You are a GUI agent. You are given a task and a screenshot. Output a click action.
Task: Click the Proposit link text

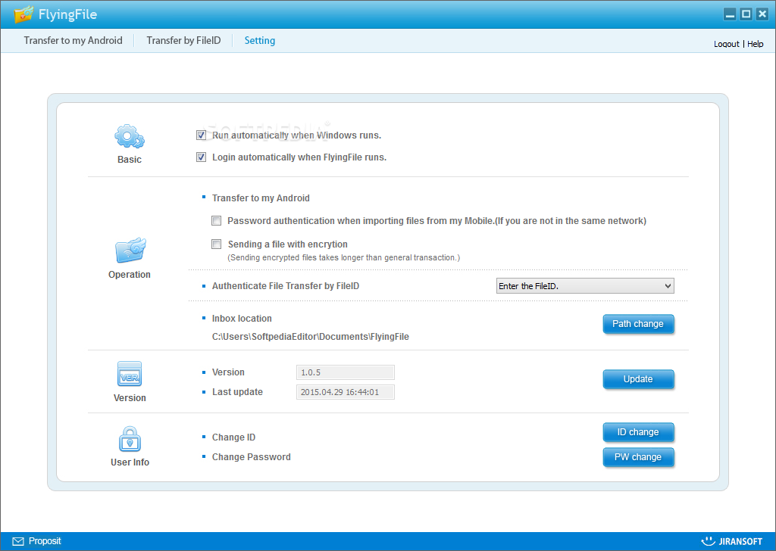point(45,541)
